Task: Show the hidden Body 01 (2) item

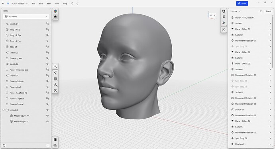Action: tap(47, 30)
